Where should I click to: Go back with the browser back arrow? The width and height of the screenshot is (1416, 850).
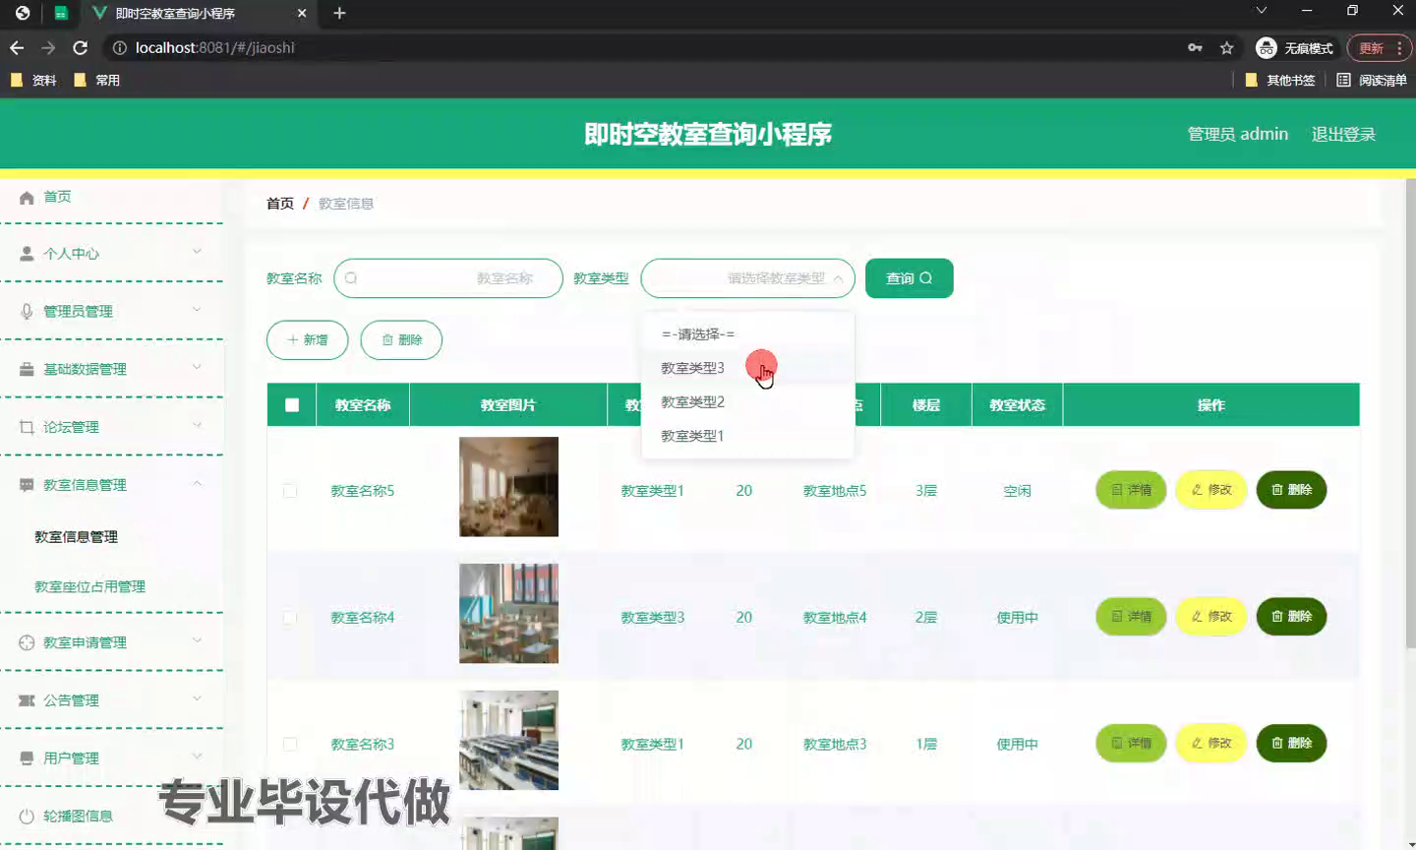17,47
